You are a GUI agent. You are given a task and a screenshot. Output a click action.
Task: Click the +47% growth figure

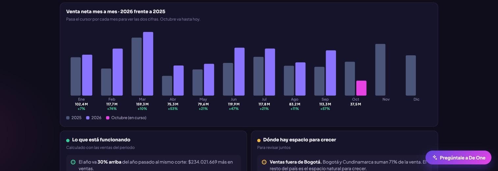pos(234,109)
